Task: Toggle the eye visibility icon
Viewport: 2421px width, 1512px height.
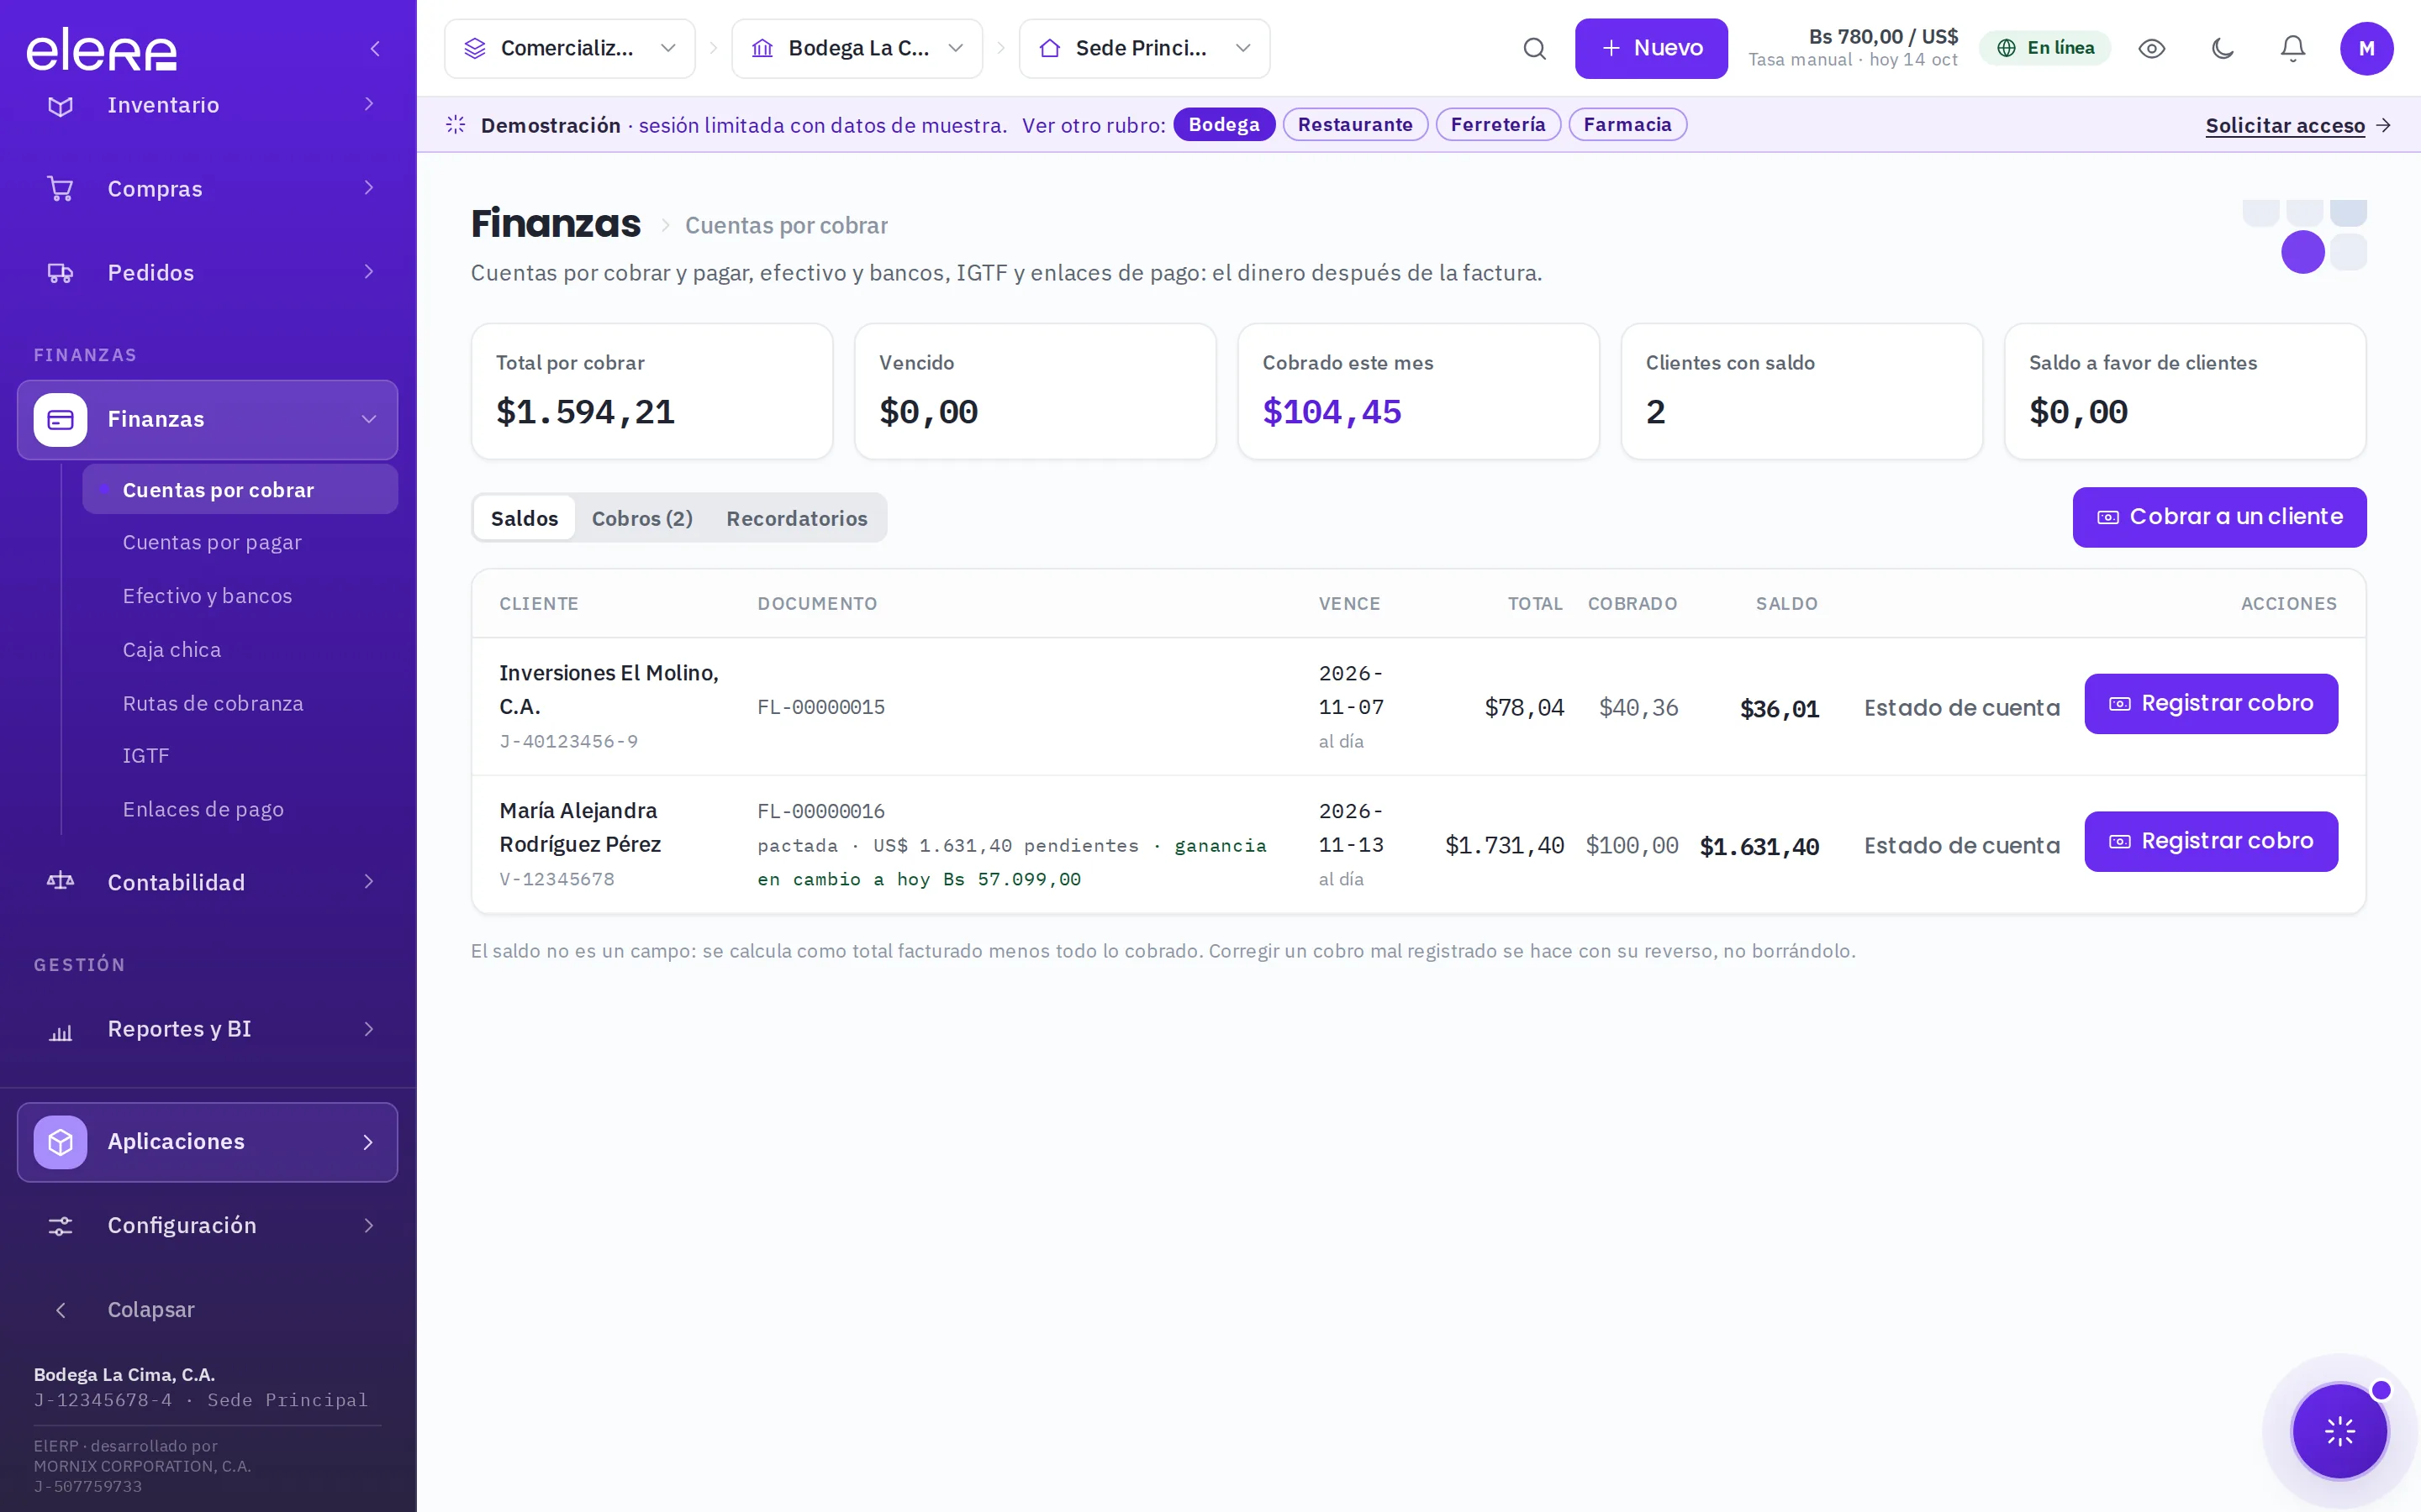Action: tap(2152, 48)
